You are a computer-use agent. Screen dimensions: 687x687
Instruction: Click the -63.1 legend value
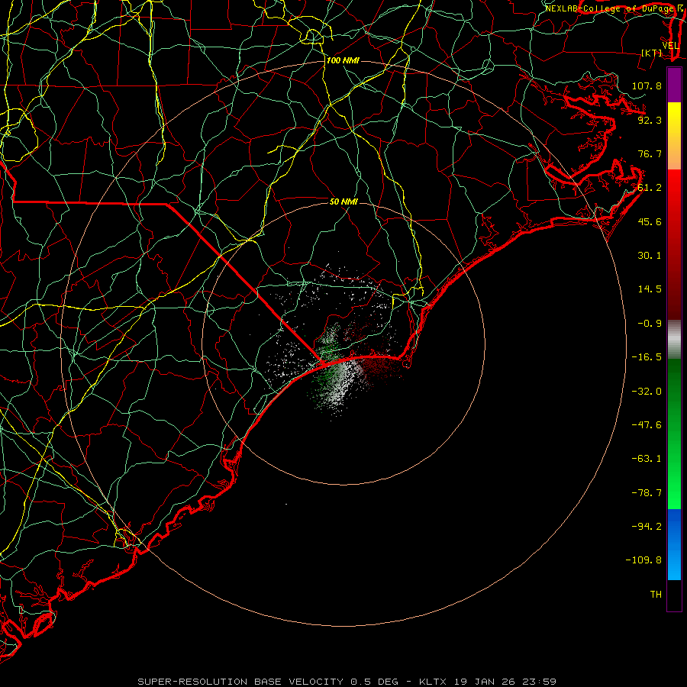tap(647, 459)
